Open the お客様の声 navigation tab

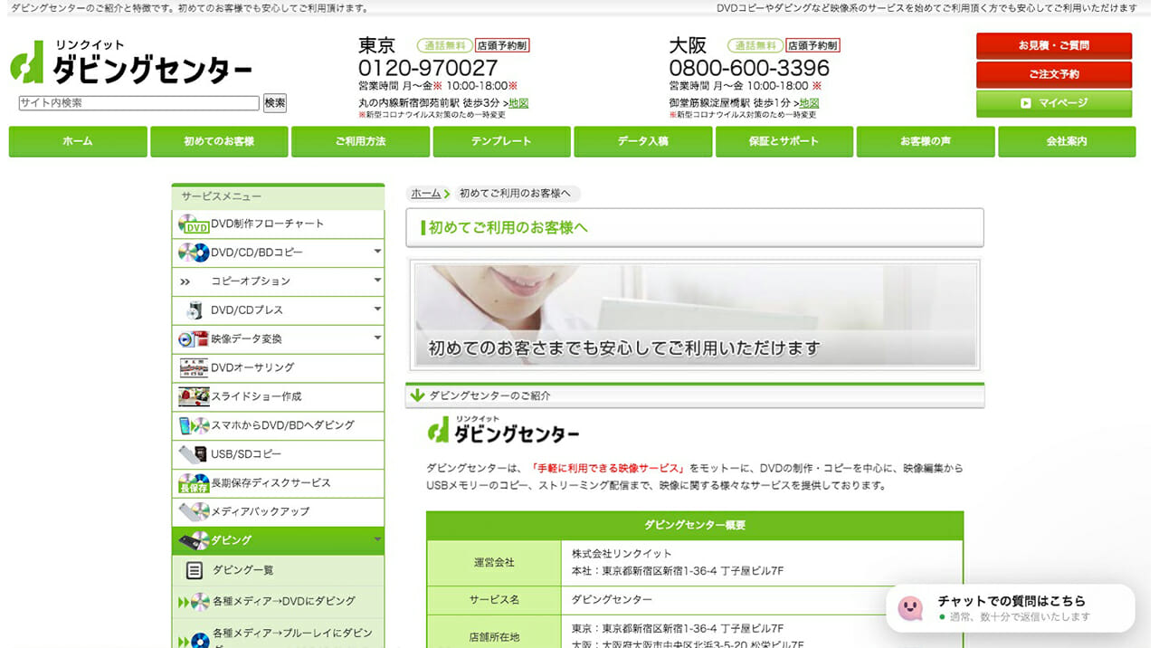pos(926,142)
